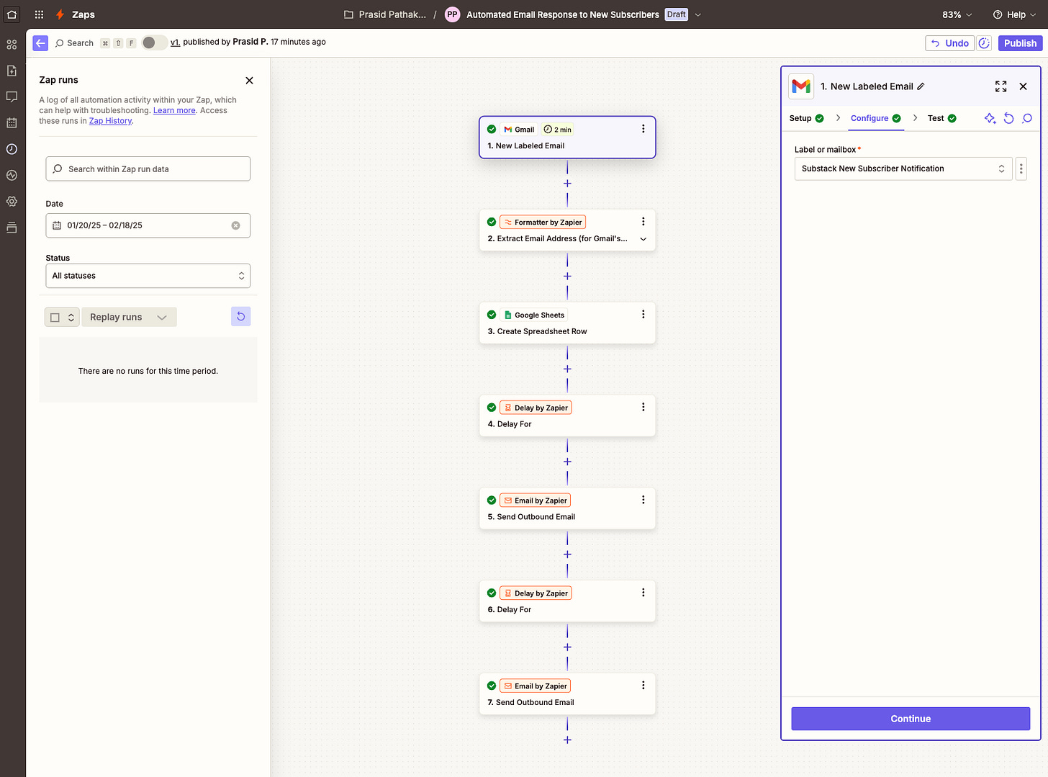This screenshot has height=777, width=1048.
Task: Open the Replay runs dropdown
Action: (x=129, y=318)
